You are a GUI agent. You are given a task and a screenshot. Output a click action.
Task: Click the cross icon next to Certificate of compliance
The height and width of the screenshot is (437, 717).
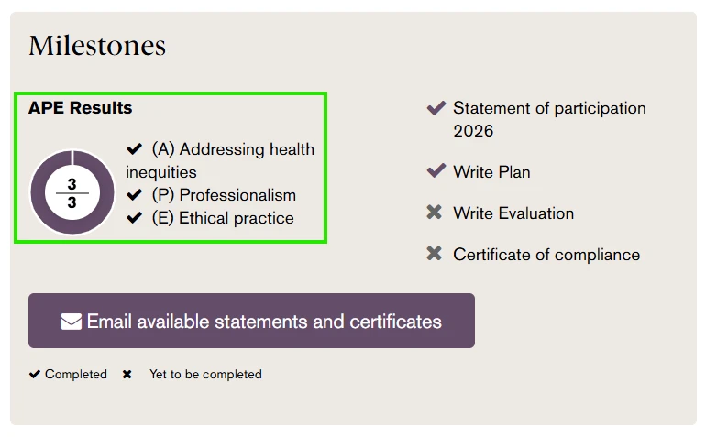[x=435, y=253]
